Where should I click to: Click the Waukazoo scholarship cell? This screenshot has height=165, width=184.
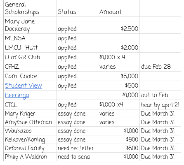[x=30, y=131]
